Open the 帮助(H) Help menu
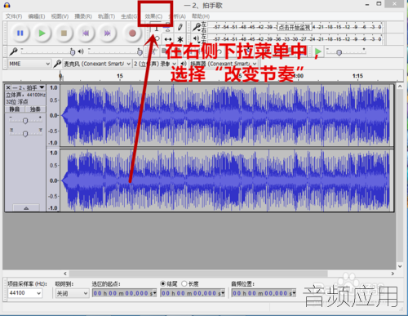 [201, 16]
